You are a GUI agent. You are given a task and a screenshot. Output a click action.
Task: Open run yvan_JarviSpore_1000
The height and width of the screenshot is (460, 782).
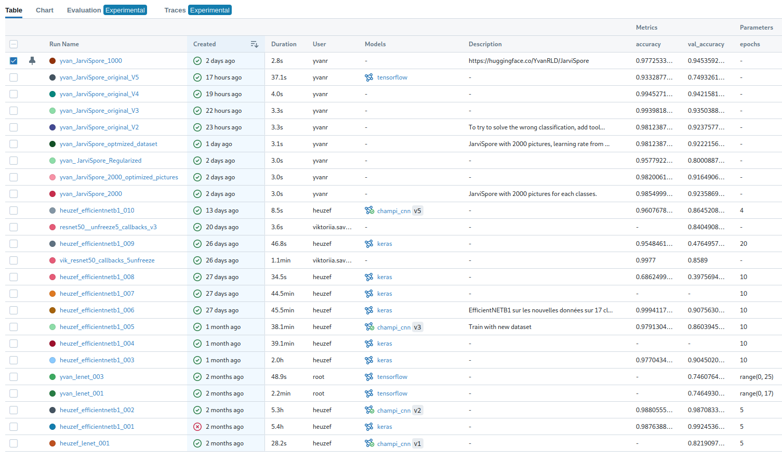pyautogui.click(x=91, y=61)
